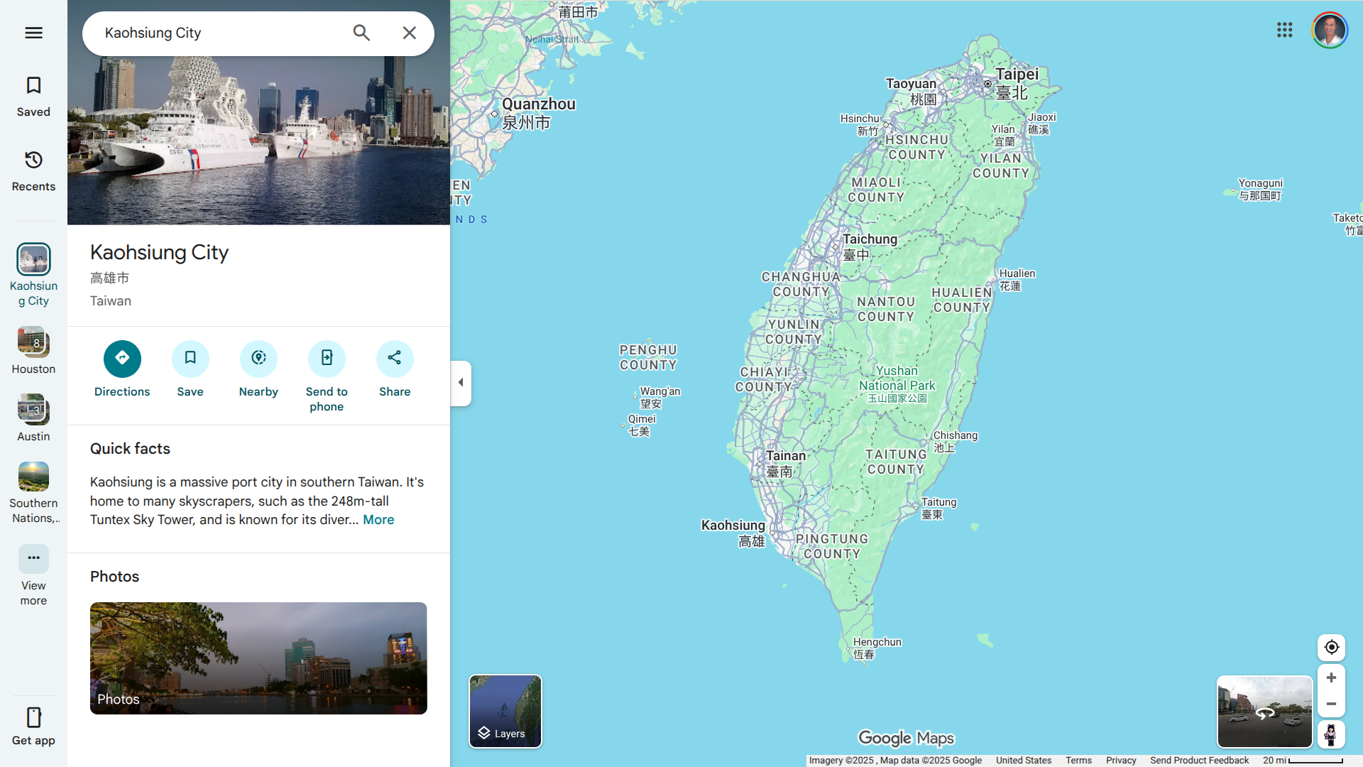Open the Kaohsiung Photos thumbnail

(x=258, y=658)
